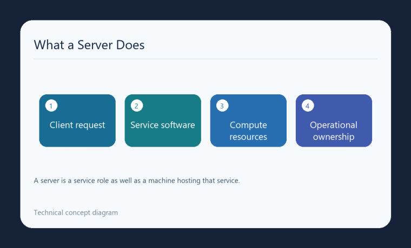Click the 'Technical concept diagram' footer text
This screenshot has width=411, height=248.
(76, 213)
